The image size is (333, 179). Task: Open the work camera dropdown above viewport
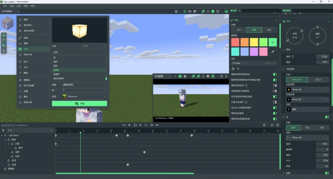point(10,11)
